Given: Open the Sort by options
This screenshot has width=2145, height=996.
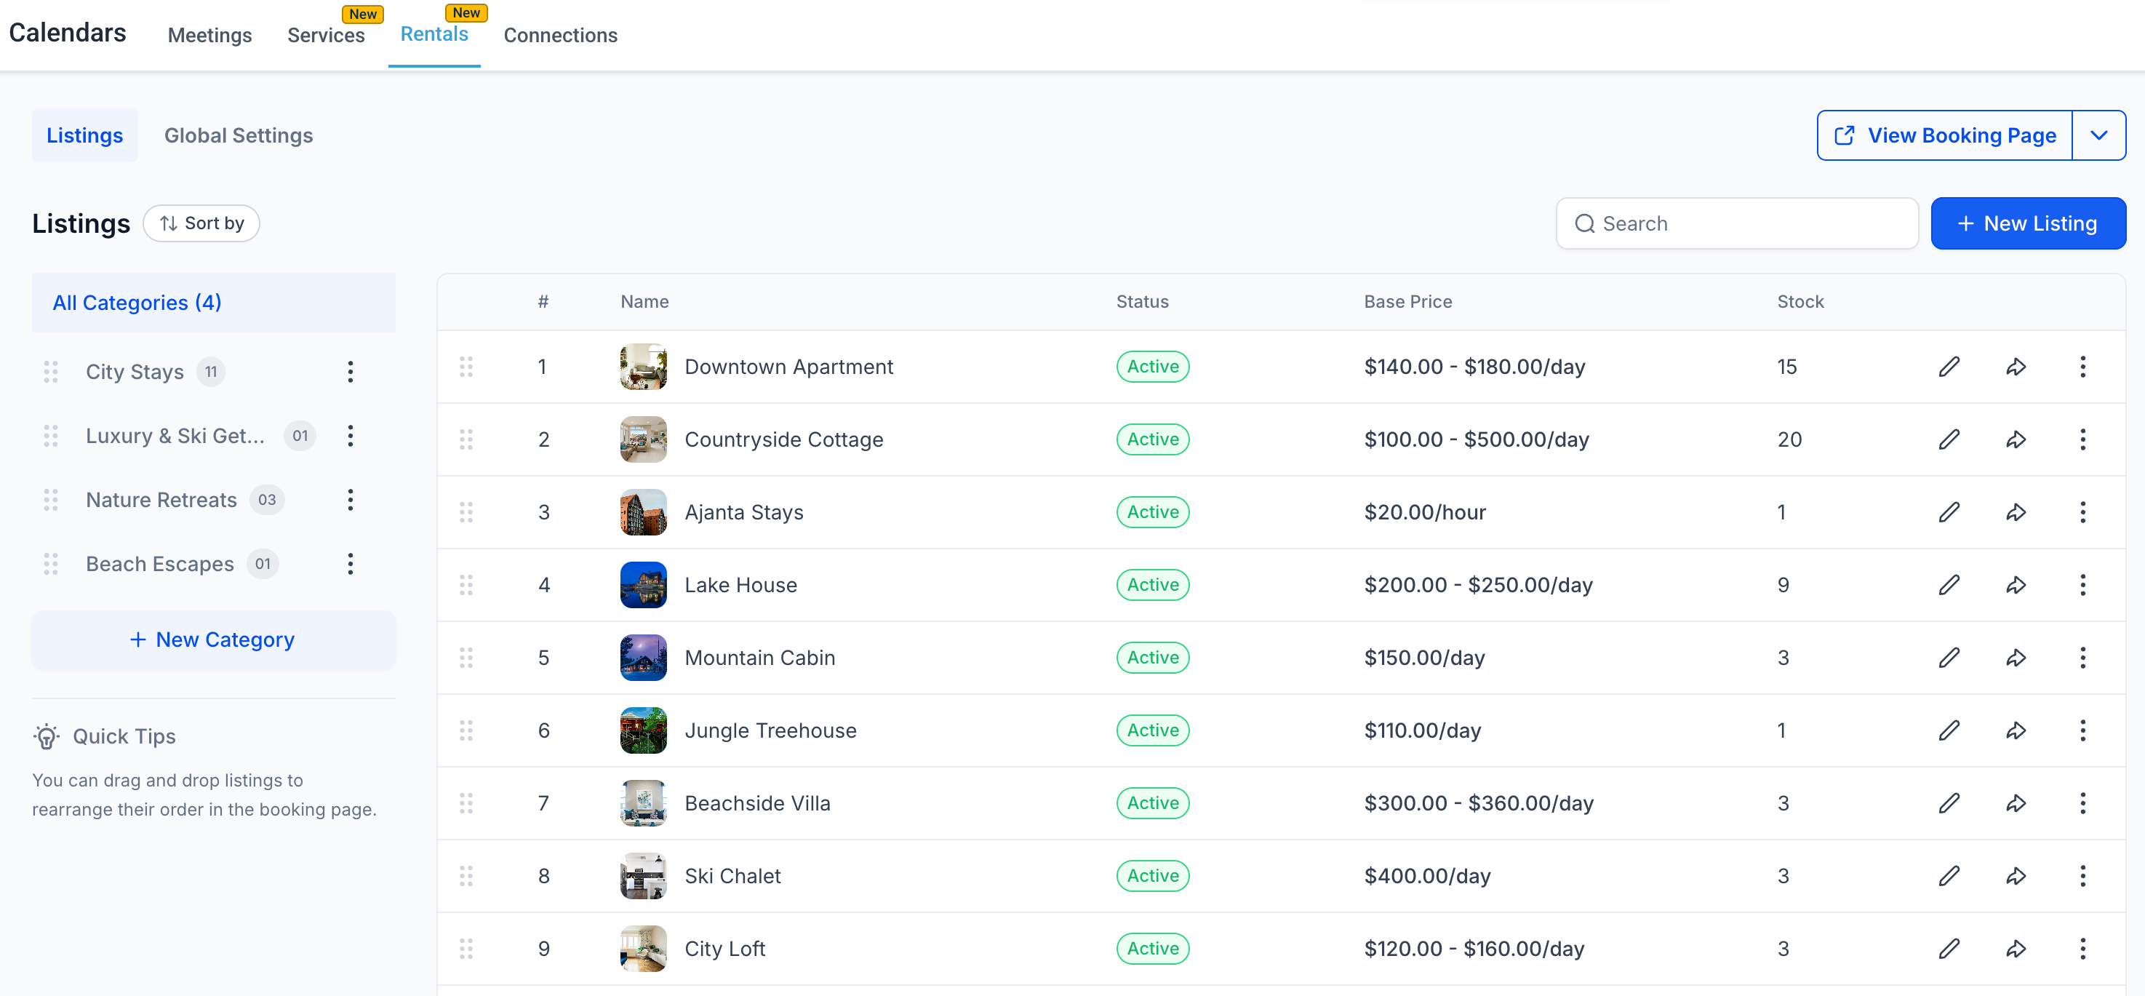Looking at the screenshot, I should [x=201, y=223].
